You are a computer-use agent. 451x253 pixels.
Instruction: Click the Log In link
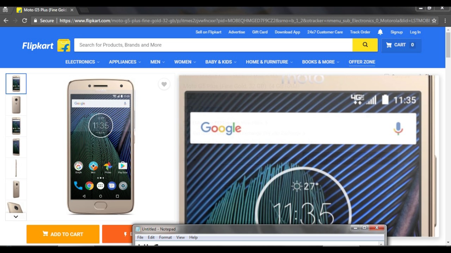tap(415, 32)
